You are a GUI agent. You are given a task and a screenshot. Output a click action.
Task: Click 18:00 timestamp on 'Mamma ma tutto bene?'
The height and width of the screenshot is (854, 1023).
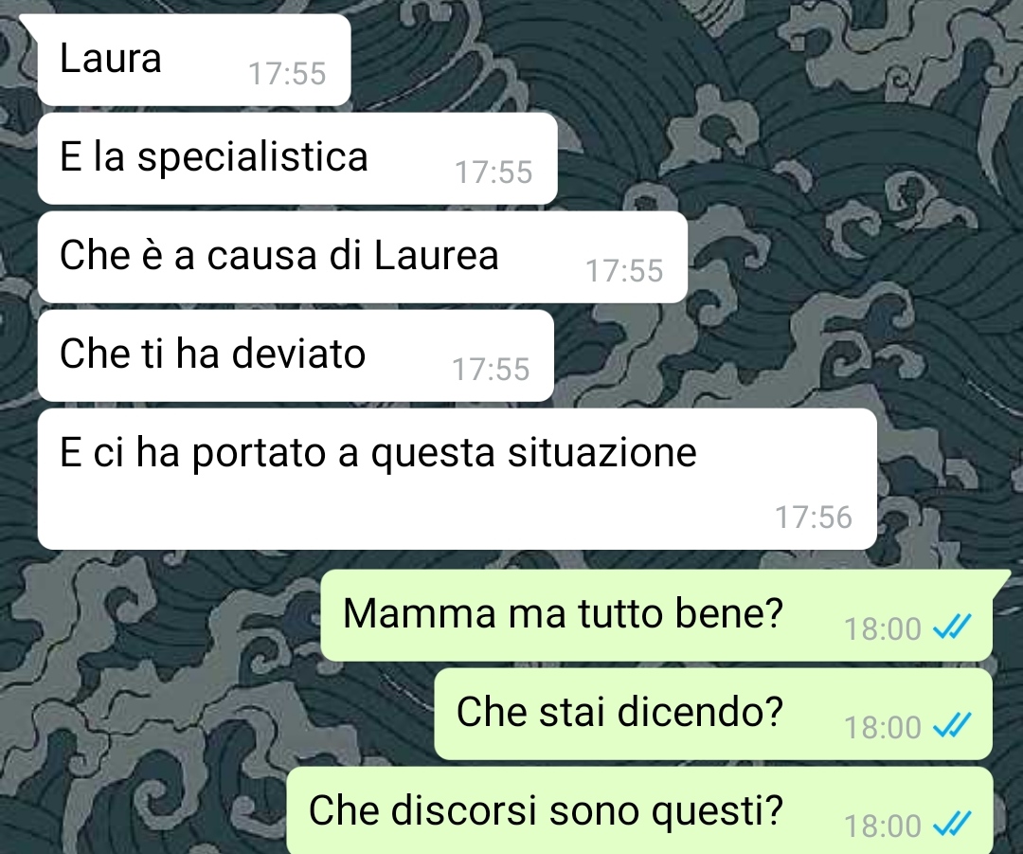883,629
